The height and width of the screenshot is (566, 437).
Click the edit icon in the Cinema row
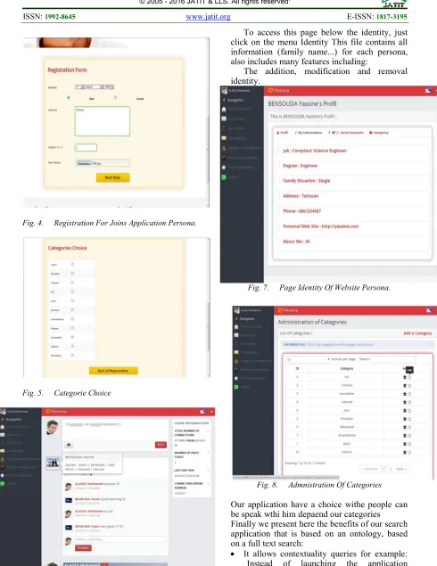409,386
